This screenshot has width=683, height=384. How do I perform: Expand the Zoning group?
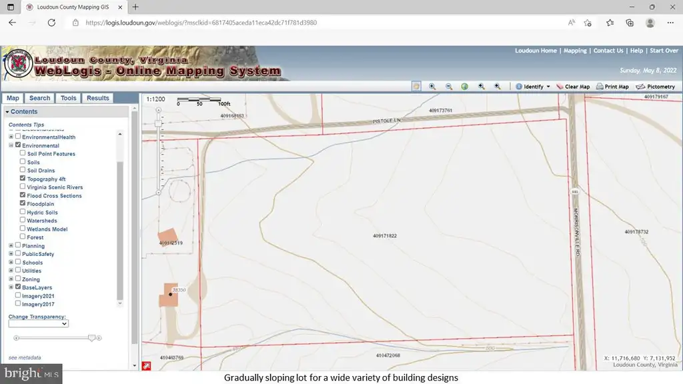point(11,279)
